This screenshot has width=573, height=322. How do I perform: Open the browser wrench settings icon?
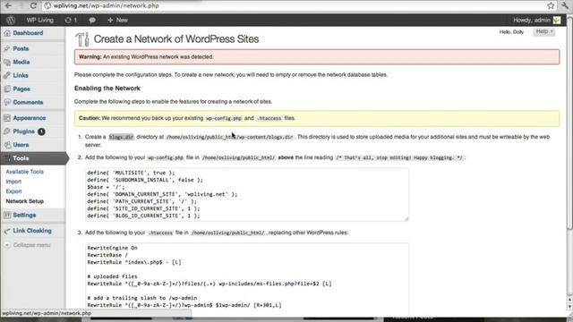pos(565,5)
